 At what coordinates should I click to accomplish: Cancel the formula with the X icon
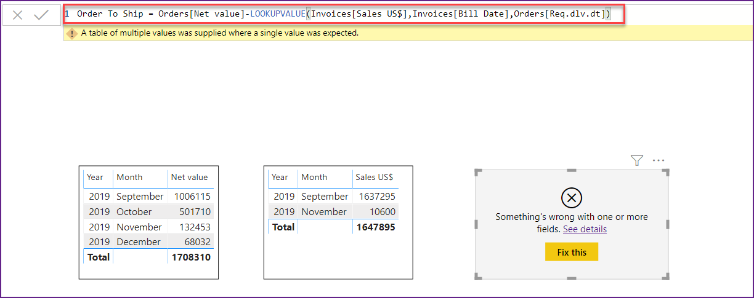(x=18, y=15)
